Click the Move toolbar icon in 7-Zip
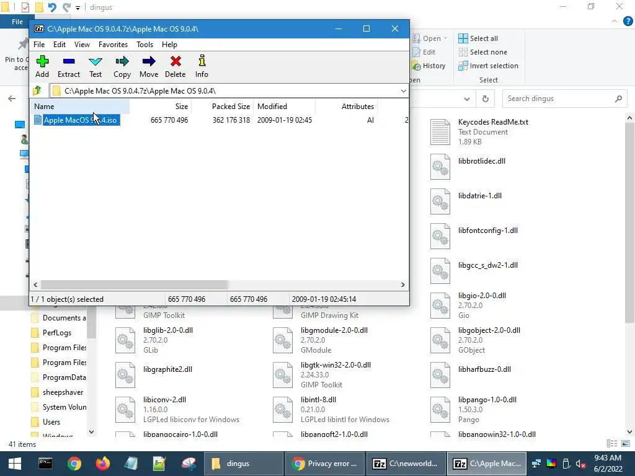The height and width of the screenshot is (476, 635). [x=149, y=66]
